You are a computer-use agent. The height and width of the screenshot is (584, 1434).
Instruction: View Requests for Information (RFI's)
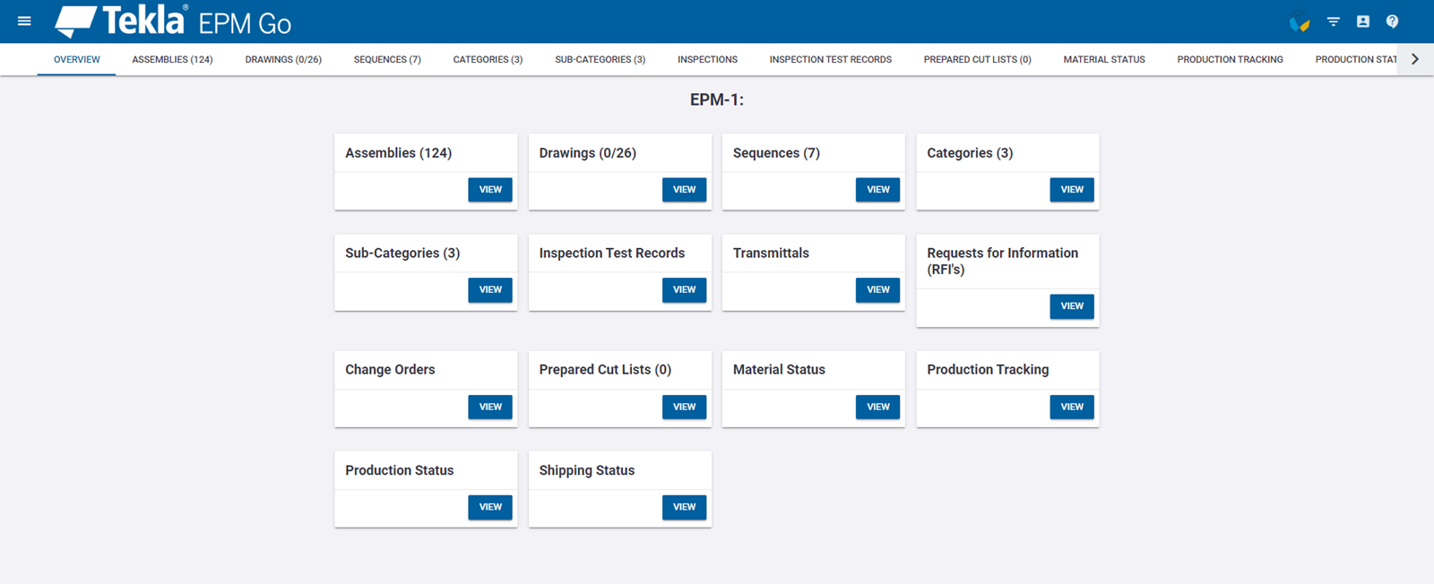(x=1072, y=306)
